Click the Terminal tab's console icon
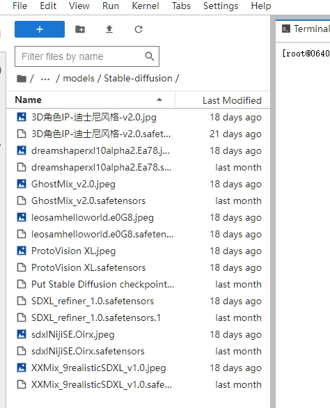The height and width of the screenshot is (408, 330). pos(285,29)
